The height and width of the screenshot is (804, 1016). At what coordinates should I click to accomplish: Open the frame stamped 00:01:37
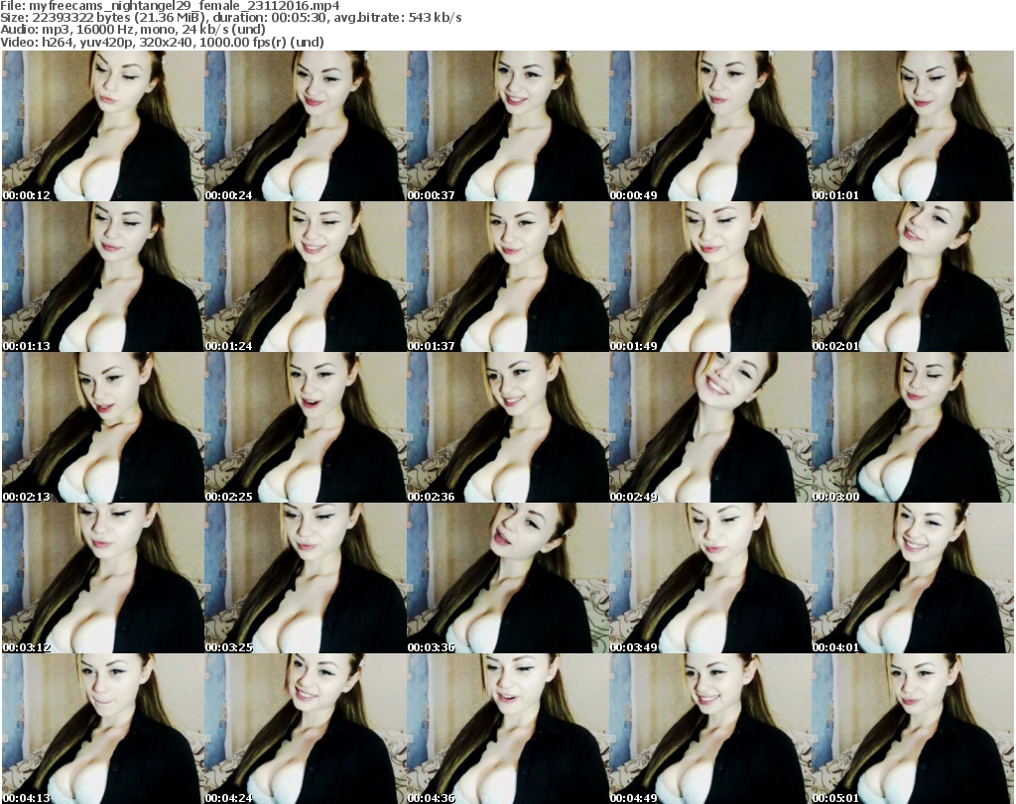pyautogui.click(x=507, y=277)
